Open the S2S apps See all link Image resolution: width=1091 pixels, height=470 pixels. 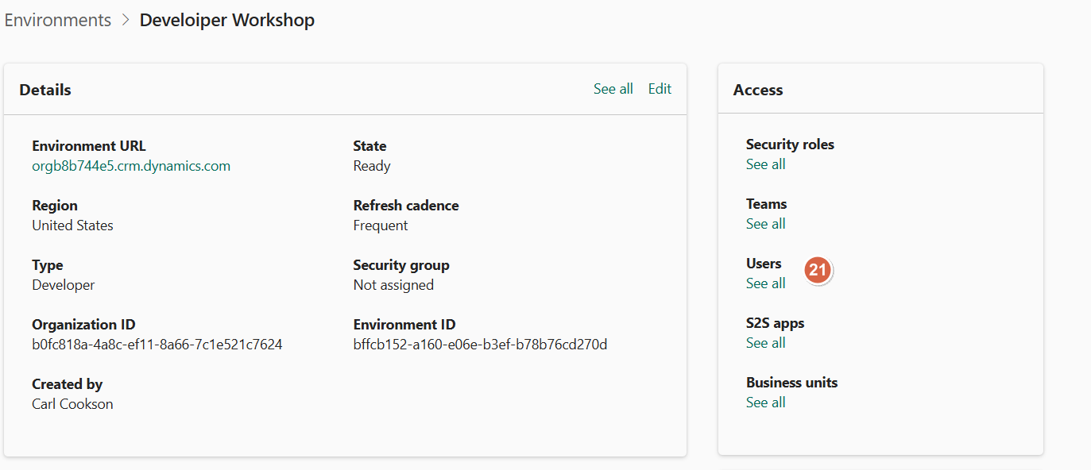click(765, 342)
